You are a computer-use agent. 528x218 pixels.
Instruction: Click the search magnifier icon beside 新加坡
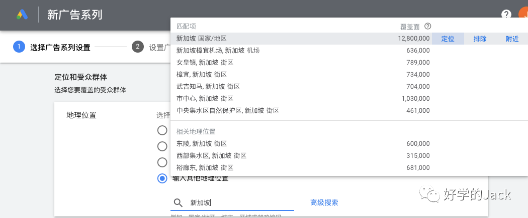coord(178,202)
